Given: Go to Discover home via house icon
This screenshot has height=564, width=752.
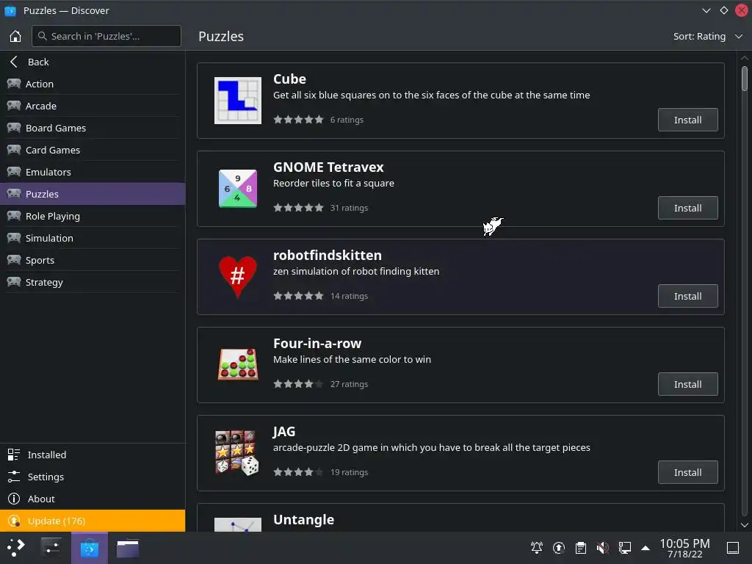Looking at the screenshot, I should [15, 36].
